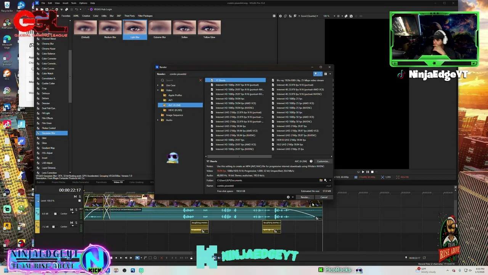The image size is (488, 275).
Task: Click the Microsoft Edge desktop icon
Action: click(x=7, y=42)
